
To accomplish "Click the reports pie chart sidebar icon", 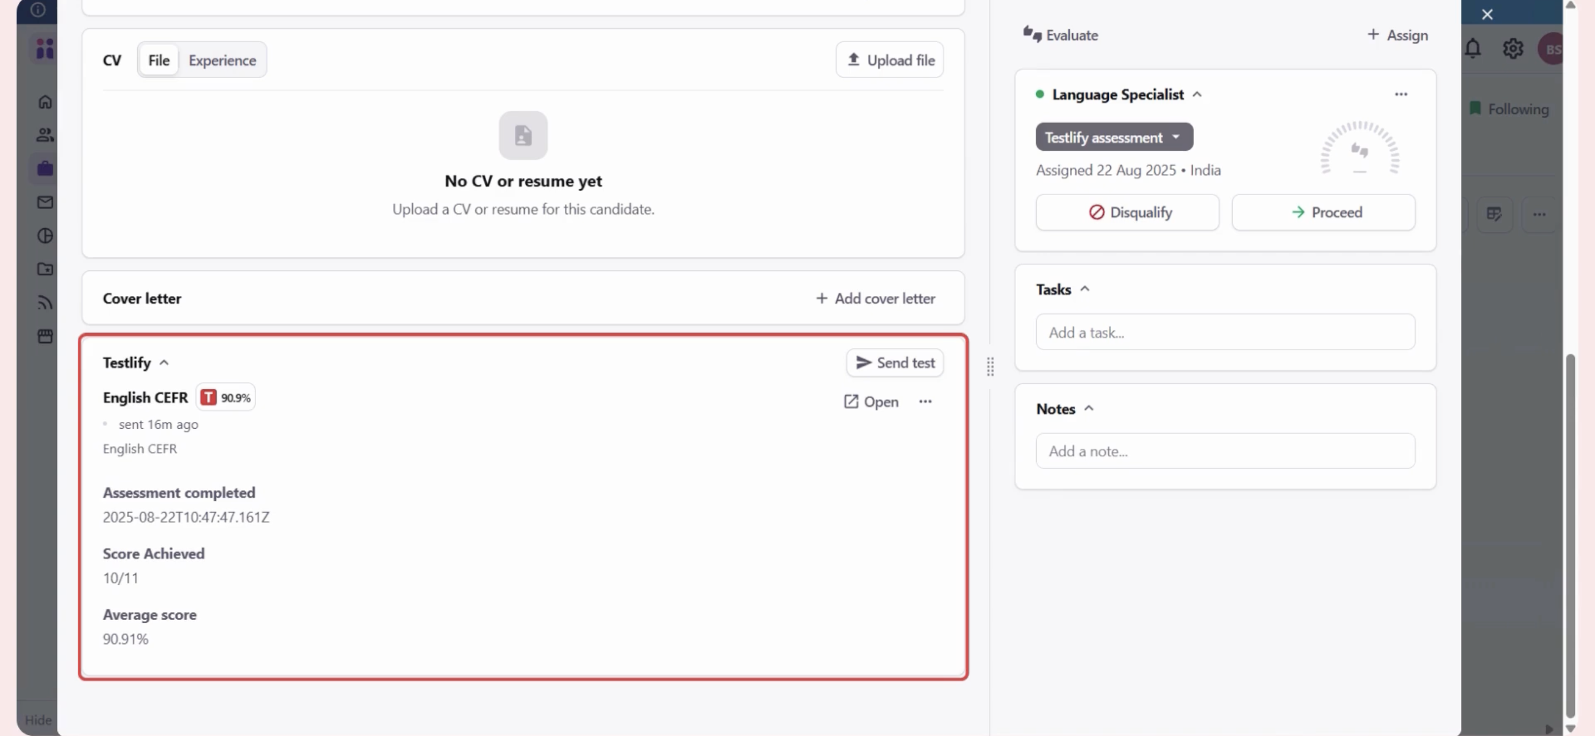I will tap(44, 236).
